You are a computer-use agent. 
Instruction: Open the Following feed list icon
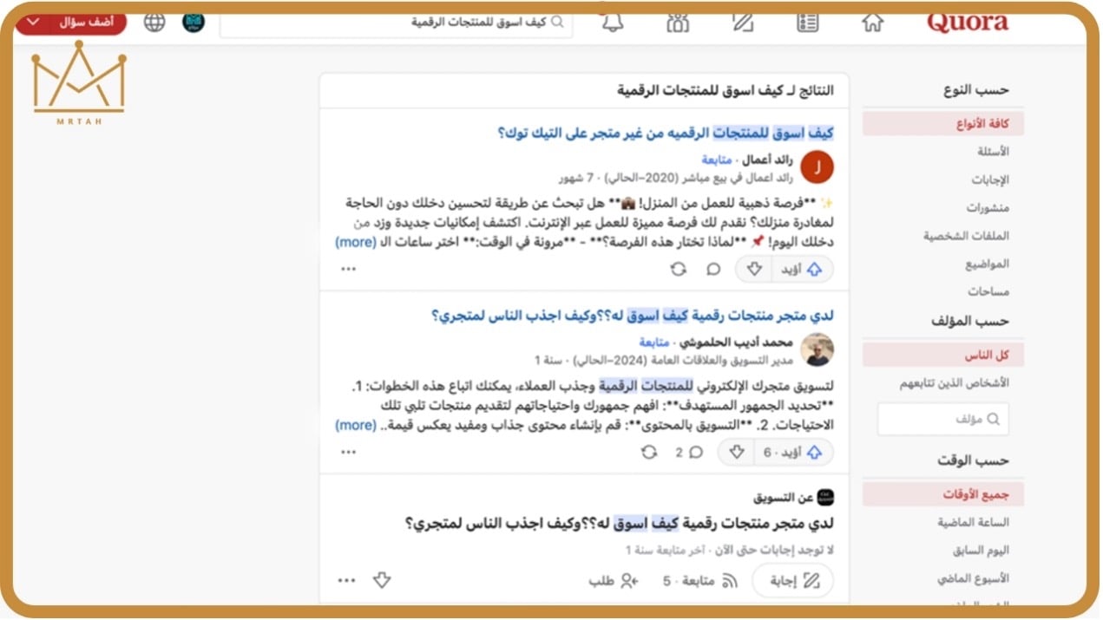coord(807,23)
